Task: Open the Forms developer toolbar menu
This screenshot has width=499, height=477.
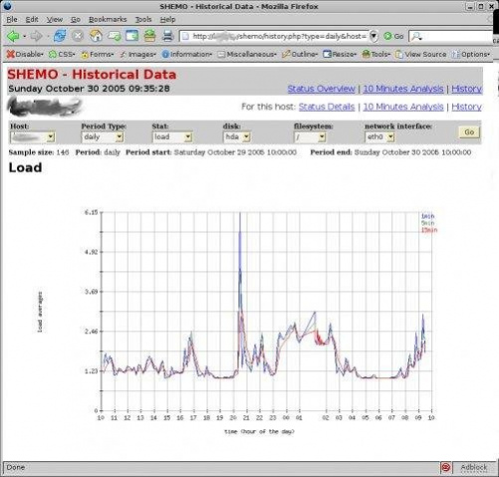Action: tap(98, 54)
